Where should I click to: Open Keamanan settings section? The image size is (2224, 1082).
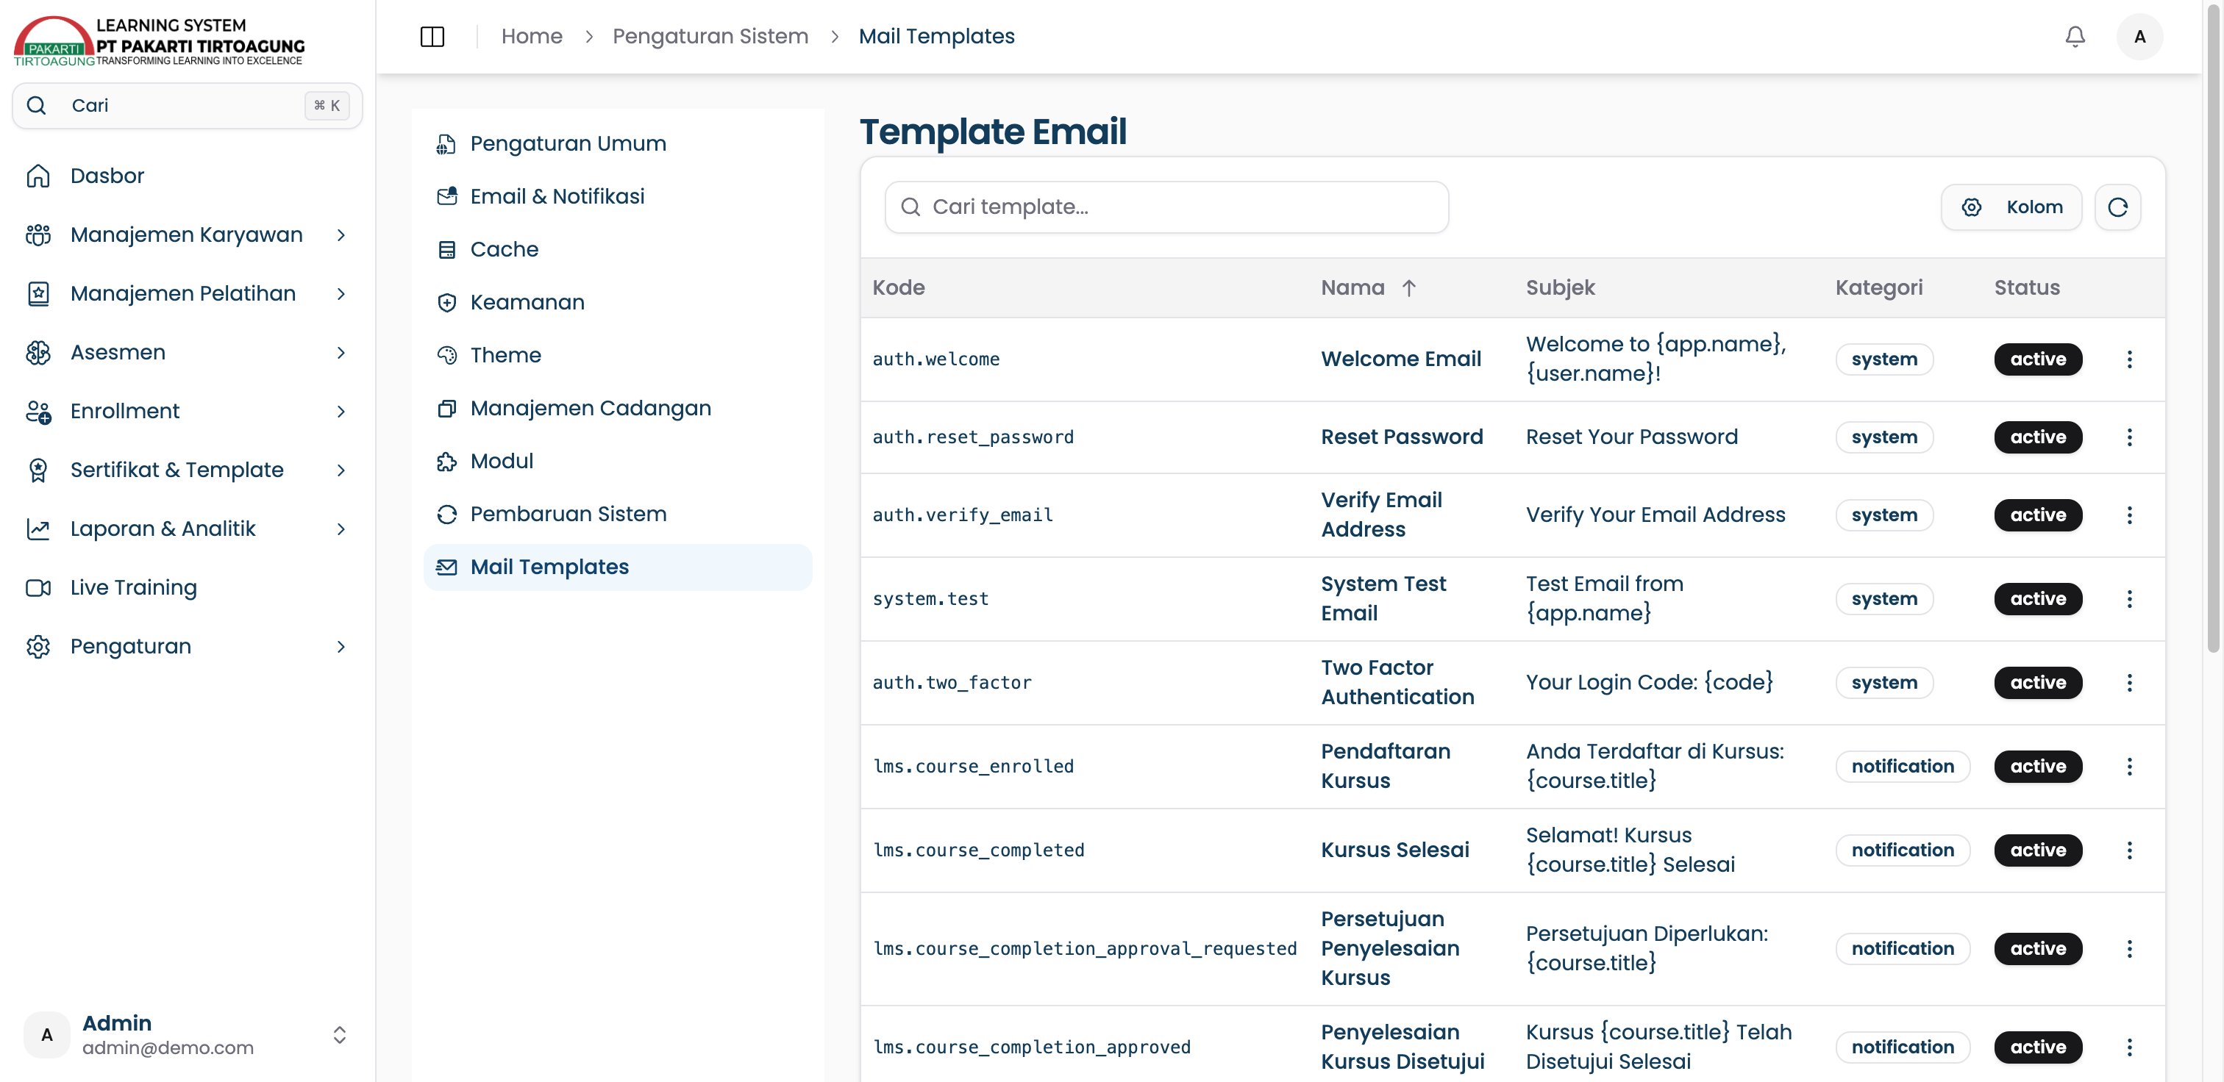617,302
